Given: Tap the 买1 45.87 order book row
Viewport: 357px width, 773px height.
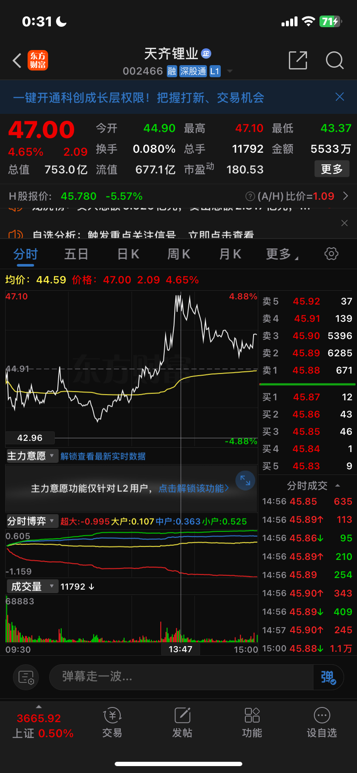Looking at the screenshot, I should pos(307,397).
